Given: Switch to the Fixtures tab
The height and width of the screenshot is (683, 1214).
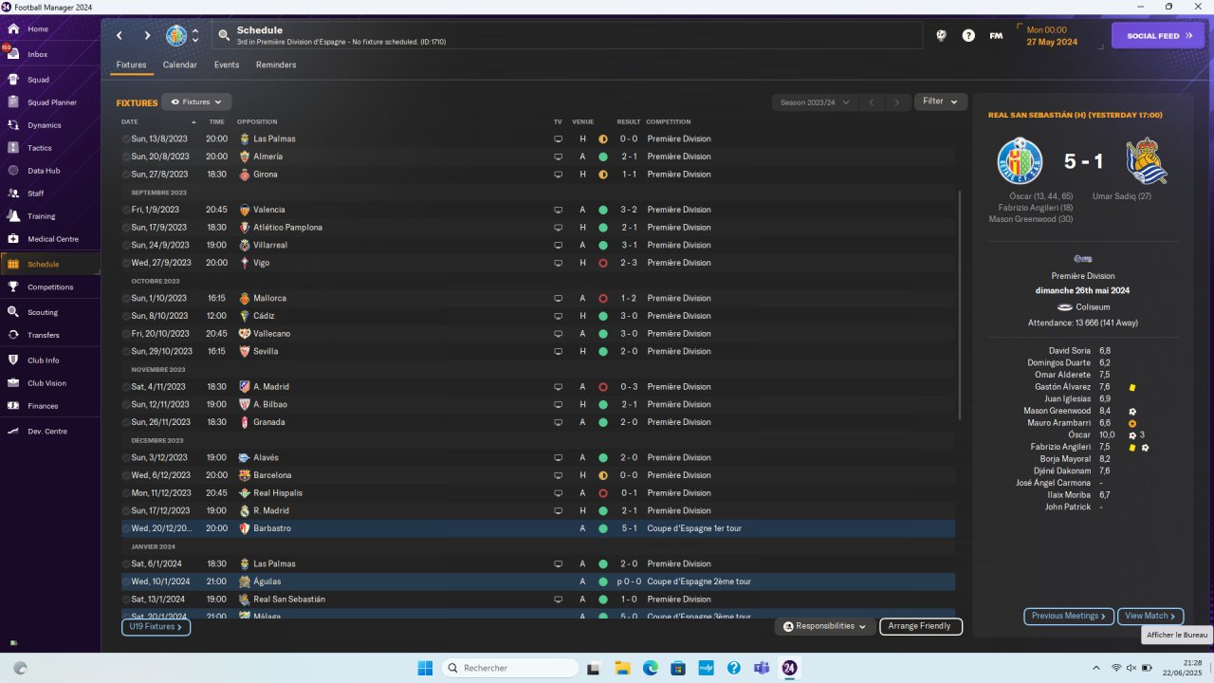Looking at the screenshot, I should coord(131,65).
